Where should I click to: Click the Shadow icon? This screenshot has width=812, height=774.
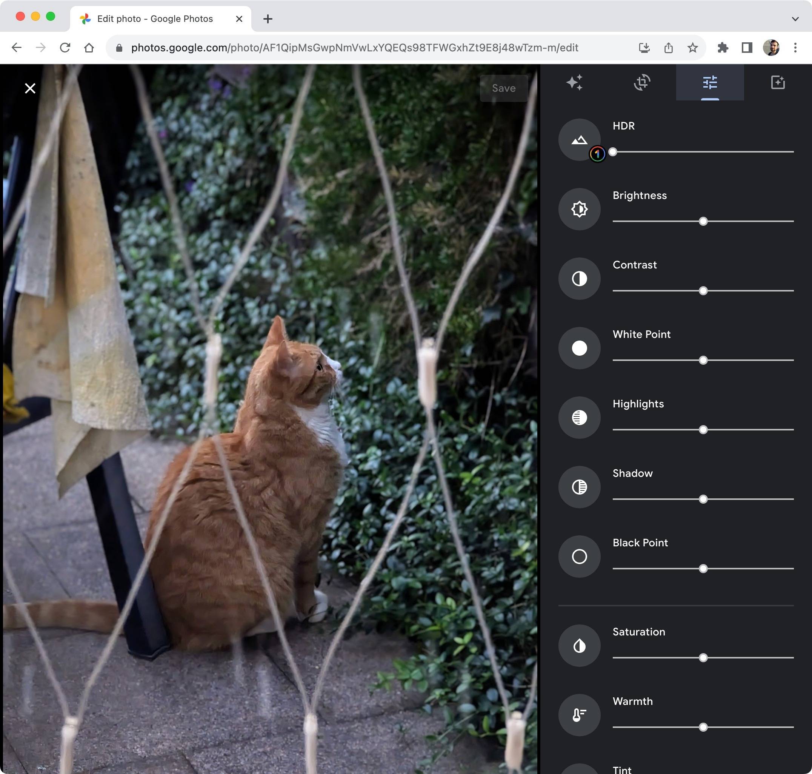pos(579,487)
